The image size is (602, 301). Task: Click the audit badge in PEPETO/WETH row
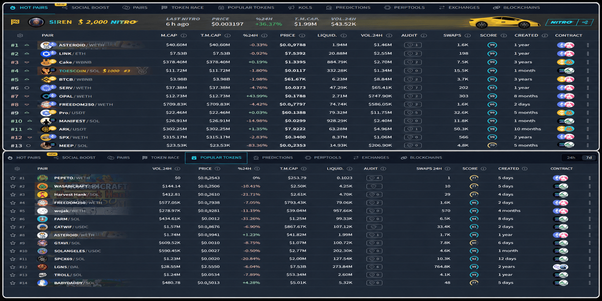(x=374, y=178)
